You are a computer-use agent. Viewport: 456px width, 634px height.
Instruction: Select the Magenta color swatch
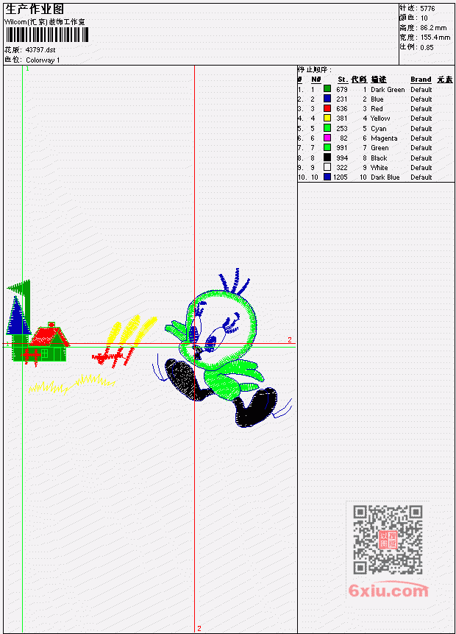coord(327,138)
